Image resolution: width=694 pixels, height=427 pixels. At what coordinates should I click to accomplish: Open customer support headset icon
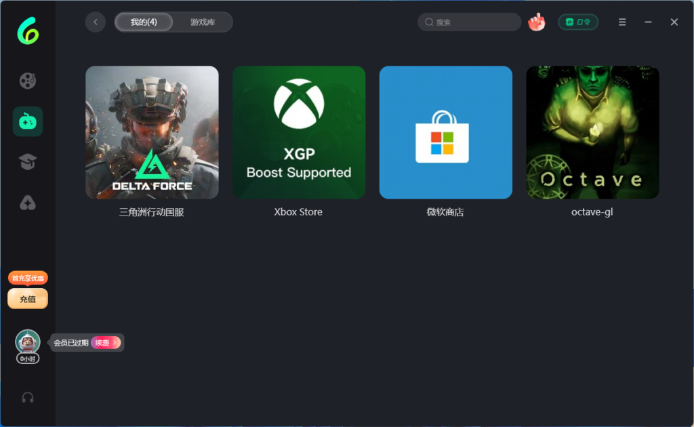point(27,397)
